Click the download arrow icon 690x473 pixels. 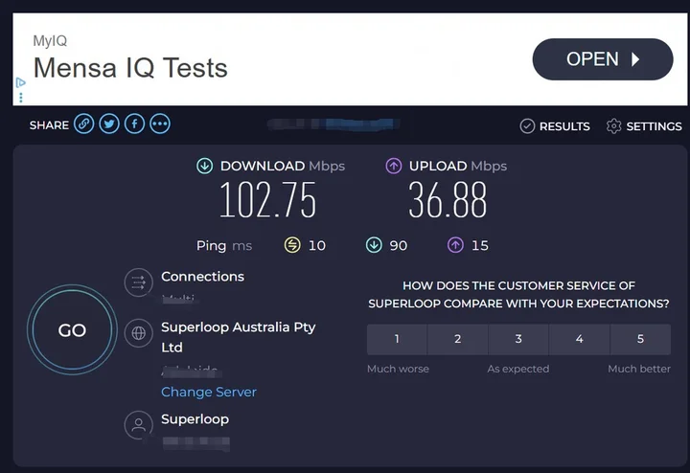[204, 166]
